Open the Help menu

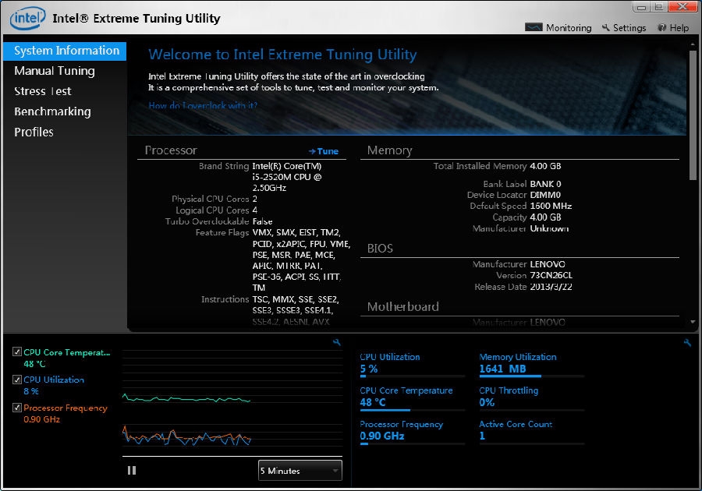[x=673, y=28]
